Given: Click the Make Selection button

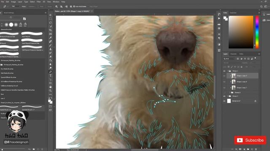Looking at the screenshot, I should [32, 7].
